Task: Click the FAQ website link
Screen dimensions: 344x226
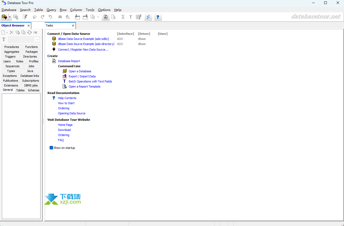Action: (61, 140)
